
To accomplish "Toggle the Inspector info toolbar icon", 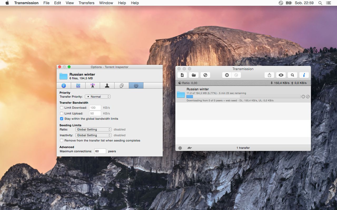I will coord(304,75).
